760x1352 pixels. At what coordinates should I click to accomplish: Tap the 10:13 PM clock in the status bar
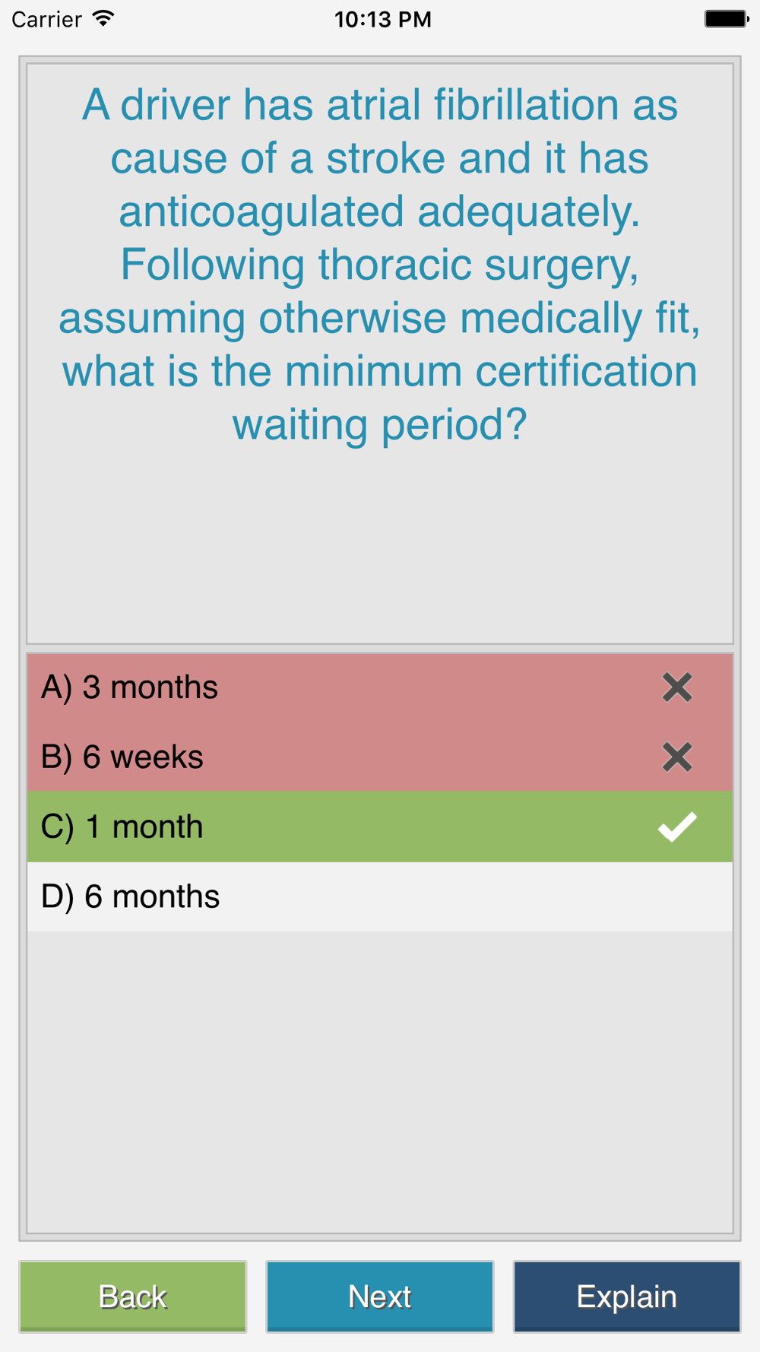click(383, 19)
